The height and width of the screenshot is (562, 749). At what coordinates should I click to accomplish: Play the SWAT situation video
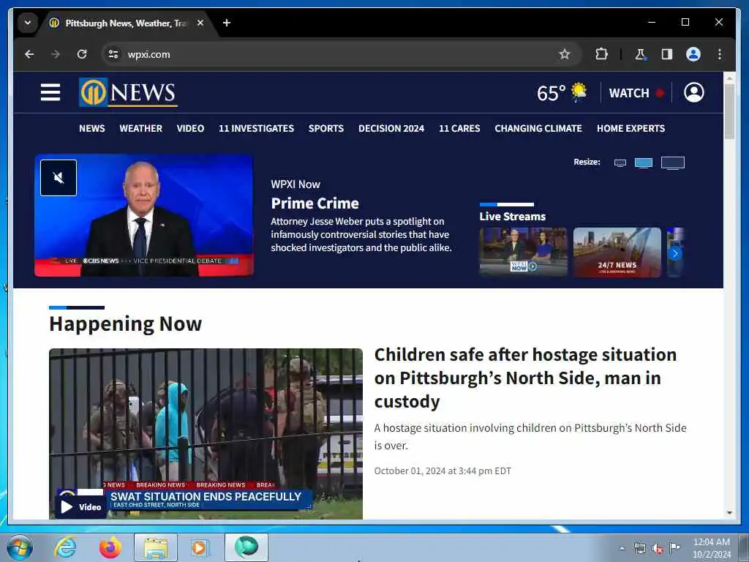pyautogui.click(x=206, y=433)
